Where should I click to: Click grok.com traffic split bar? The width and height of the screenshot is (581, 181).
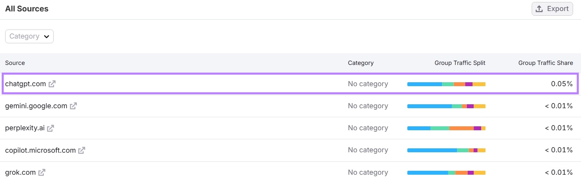pos(446,173)
